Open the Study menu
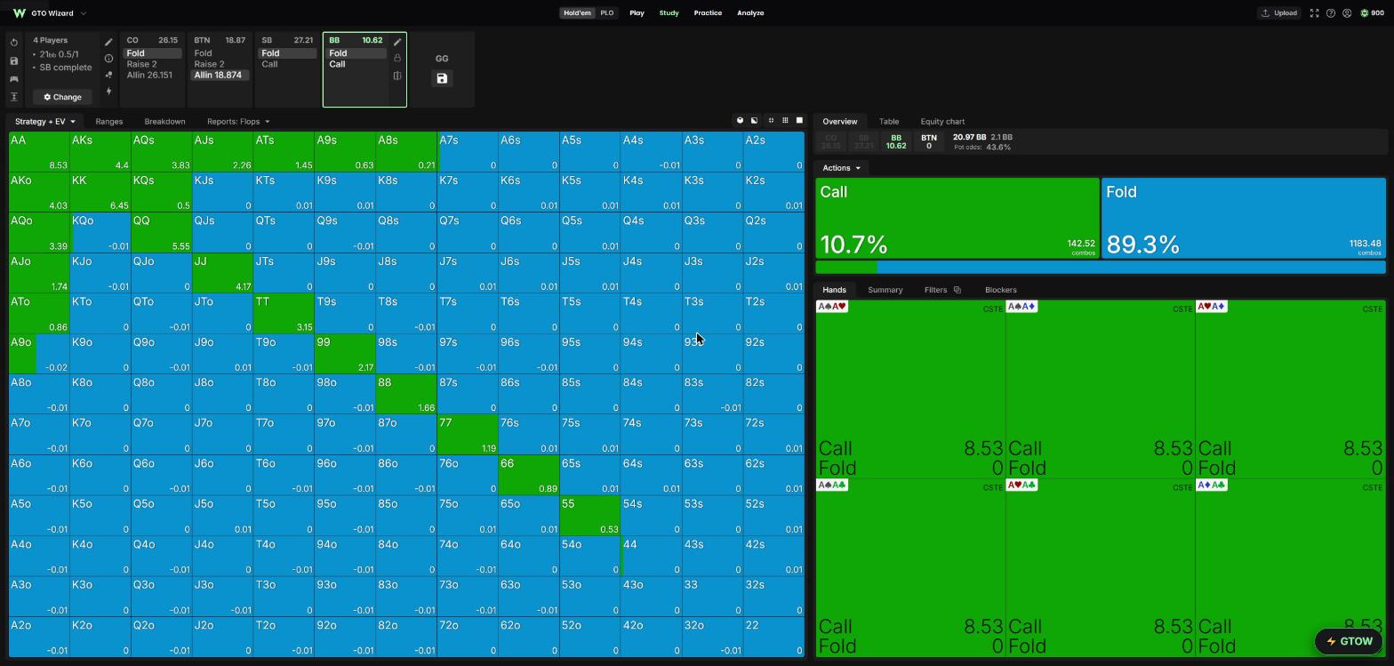The height and width of the screenshot is (666, 1394). [669, 13]
